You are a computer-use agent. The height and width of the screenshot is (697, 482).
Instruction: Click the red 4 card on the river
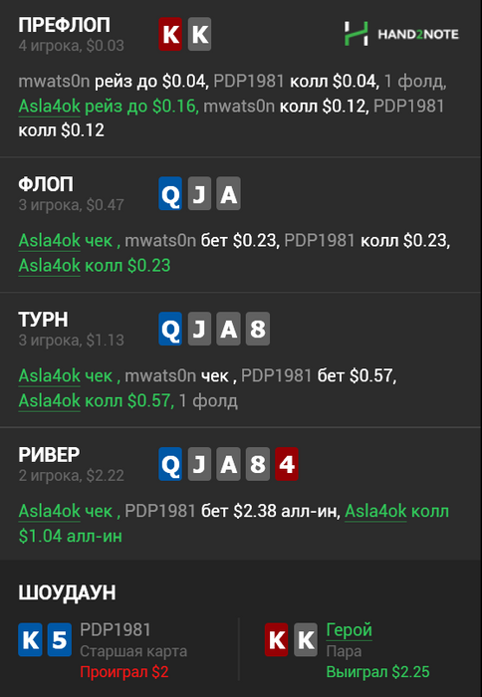pos(287,464)
